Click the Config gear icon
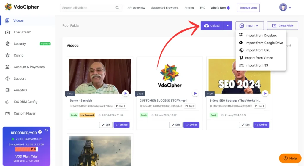The width and height of the screenshot is (304, 166). 7,55
